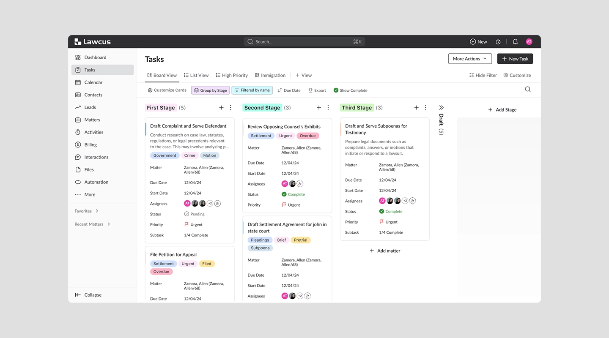Open Interactions in sidebar
The height and width of the screenshot is (338, 609).
[x=102, y=157]
